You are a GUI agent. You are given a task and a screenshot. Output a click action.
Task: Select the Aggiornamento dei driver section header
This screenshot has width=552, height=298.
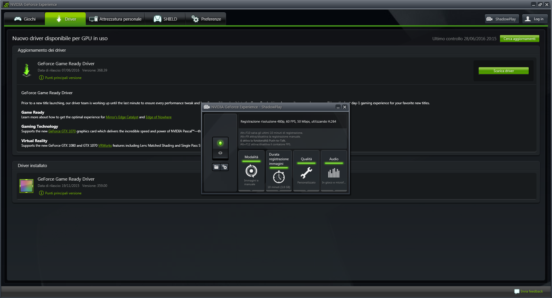click(x=42, y=50)
